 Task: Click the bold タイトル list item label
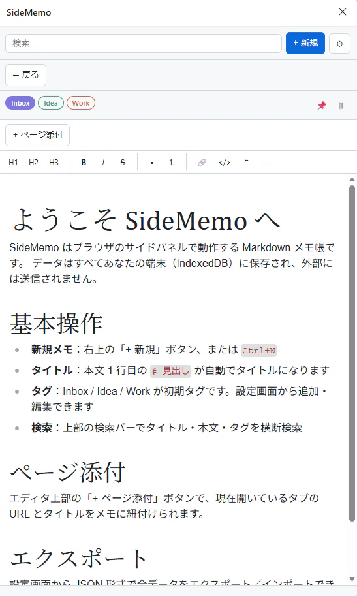click(52, 370)
